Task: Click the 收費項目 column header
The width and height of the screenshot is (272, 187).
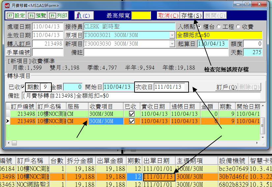Action: (106, 107)
